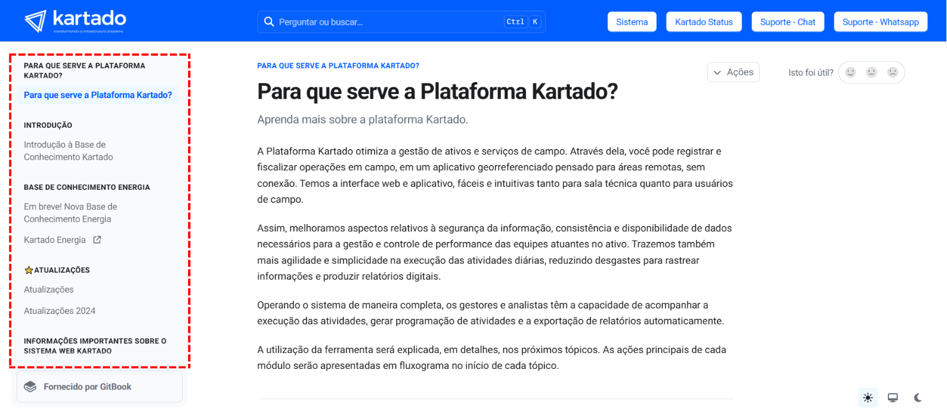Image resolution: width=947 pixels, height=415 pixels.
Task: Rate the page with the sad face
Action: 893,72
